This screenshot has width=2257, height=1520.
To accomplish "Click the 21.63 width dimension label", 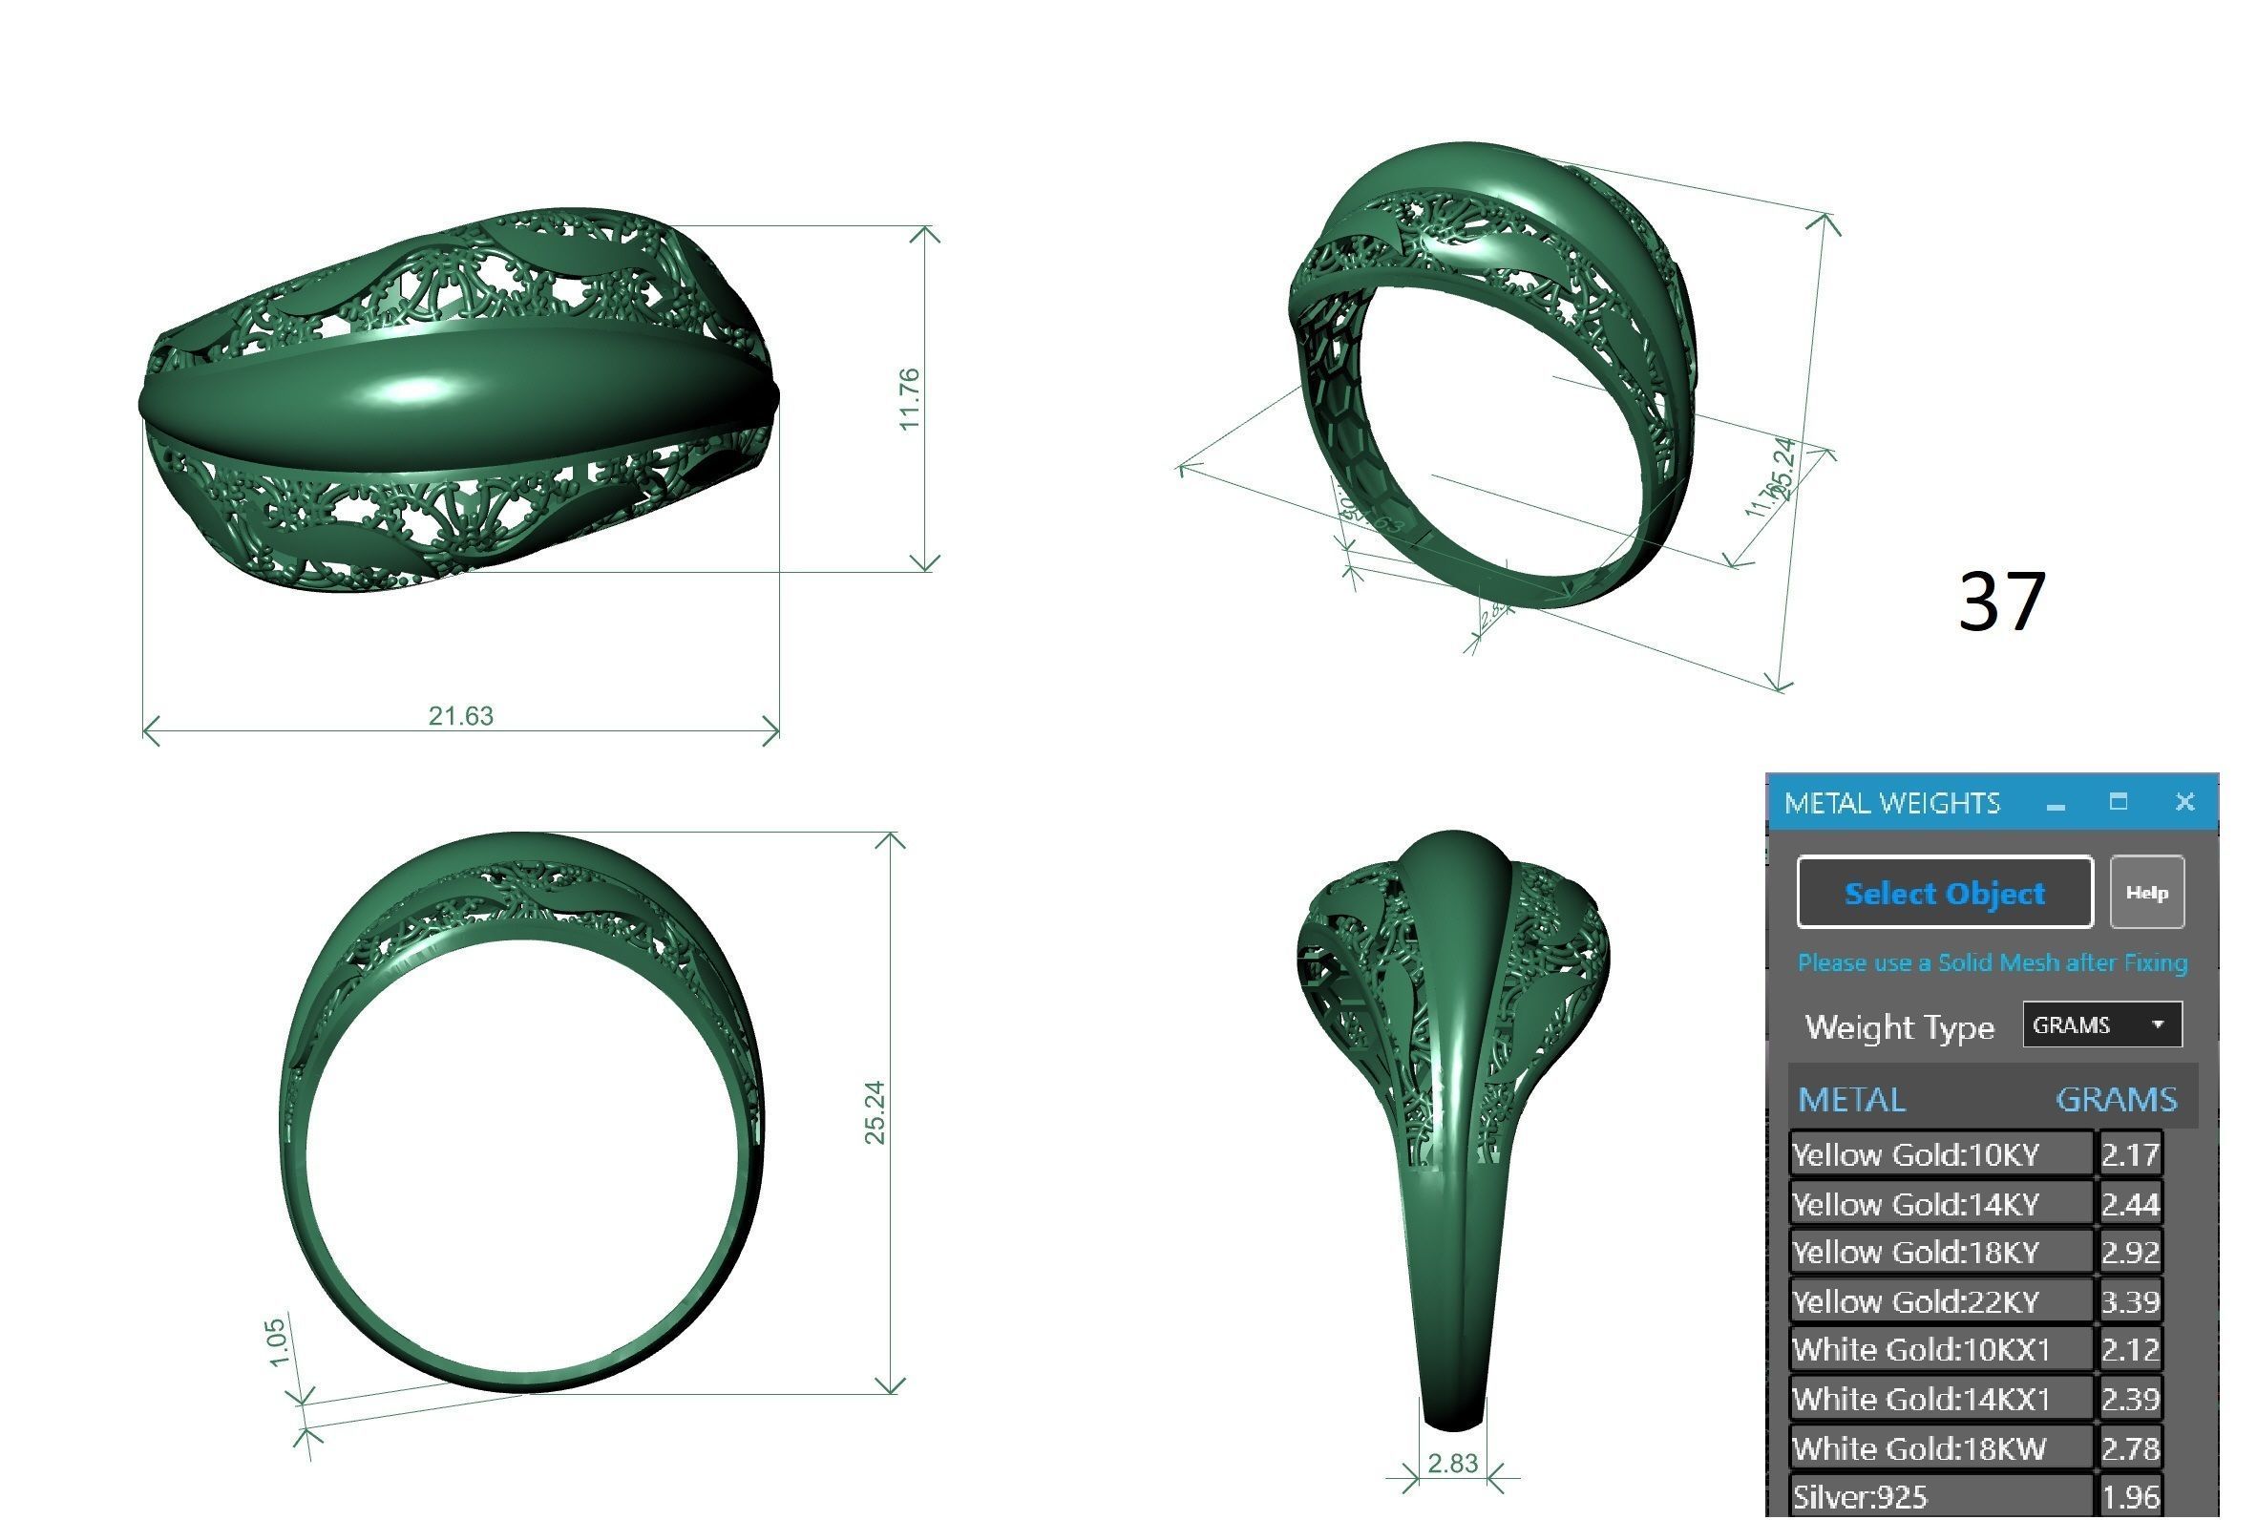I will tap(460, 716).
